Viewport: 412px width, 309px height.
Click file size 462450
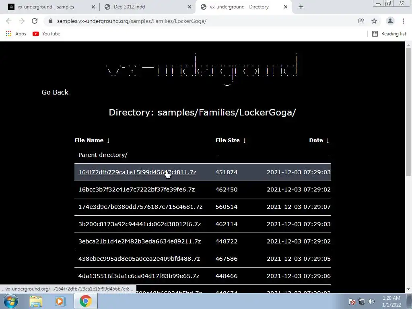(x=226, y=190)
